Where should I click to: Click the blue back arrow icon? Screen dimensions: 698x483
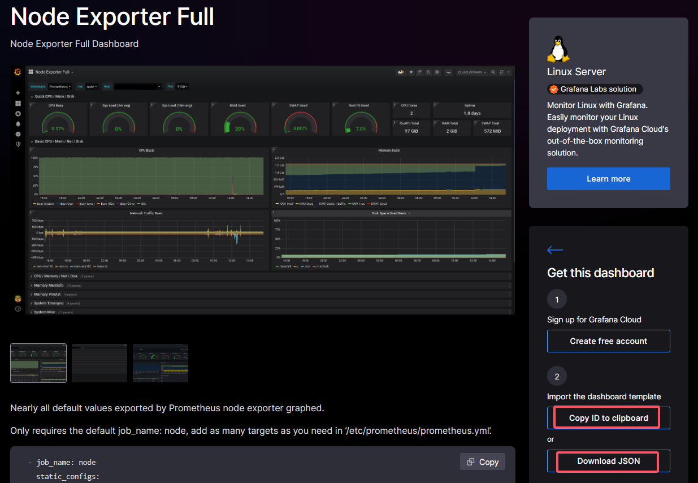[x=554, y=250]
